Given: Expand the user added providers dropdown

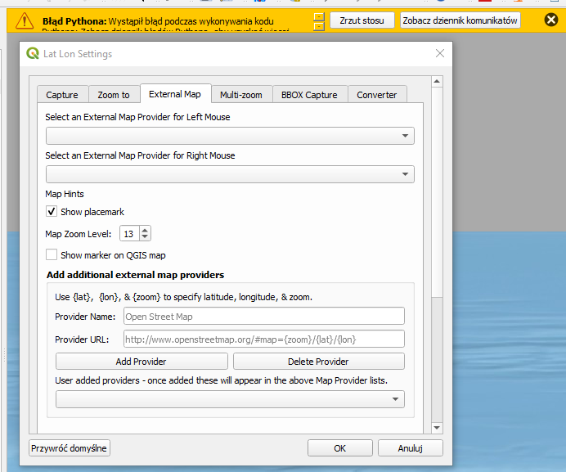Looking at the screenshot, I should tap(230, 399).
